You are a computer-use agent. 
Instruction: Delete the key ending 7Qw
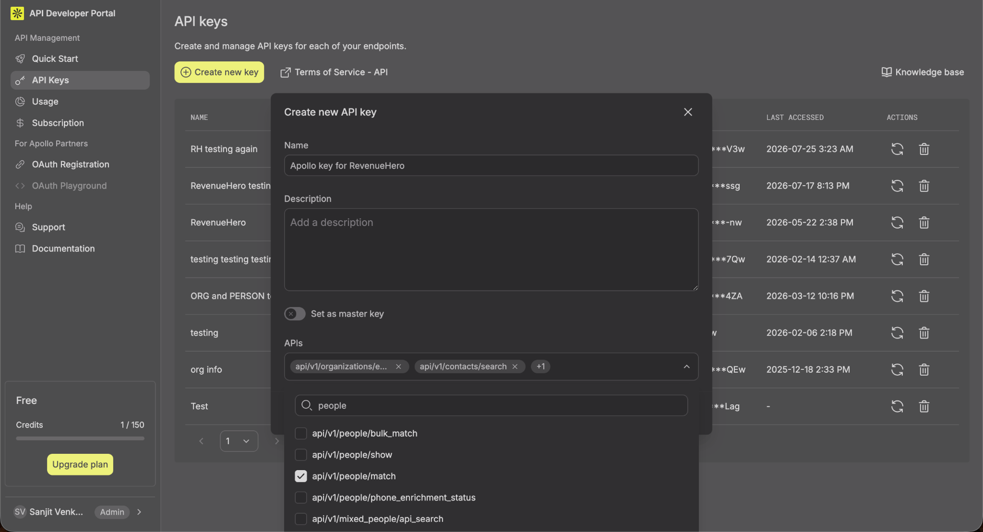pyautogui.click(x=924, y=259)
